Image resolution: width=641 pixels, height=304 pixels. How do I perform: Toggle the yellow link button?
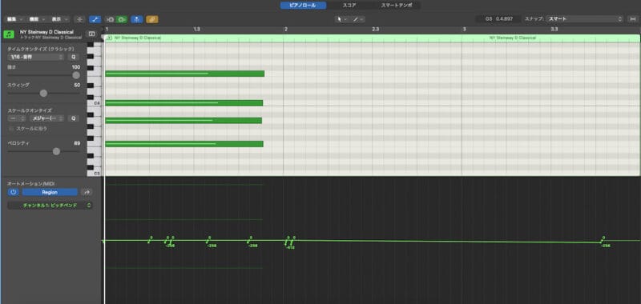click(152, 19)
